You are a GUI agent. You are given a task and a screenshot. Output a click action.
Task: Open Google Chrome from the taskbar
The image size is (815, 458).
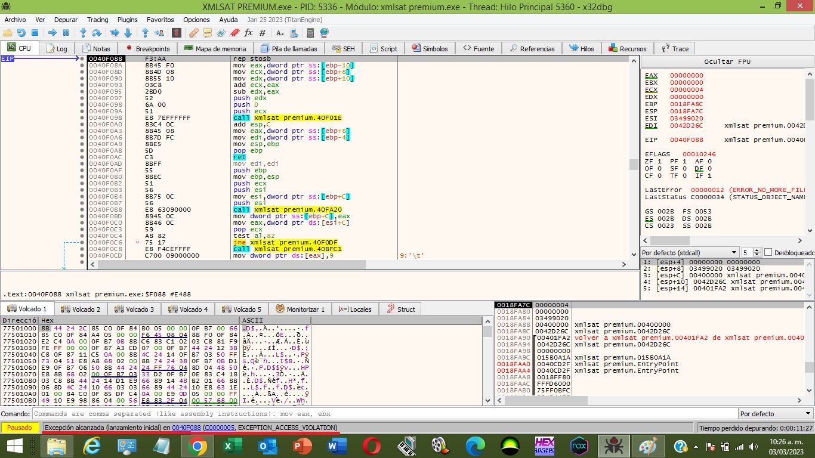pyautogui.click(x=197, y=445)
